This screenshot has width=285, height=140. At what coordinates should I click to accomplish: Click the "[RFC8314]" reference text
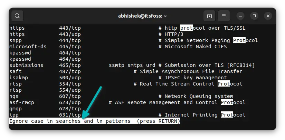coord(241,65)
